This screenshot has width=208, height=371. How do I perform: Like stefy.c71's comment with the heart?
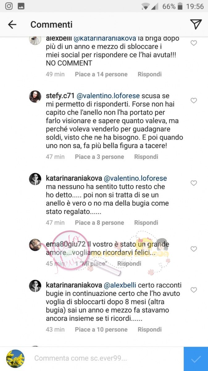pyautogui.click(x=194, y=100)
